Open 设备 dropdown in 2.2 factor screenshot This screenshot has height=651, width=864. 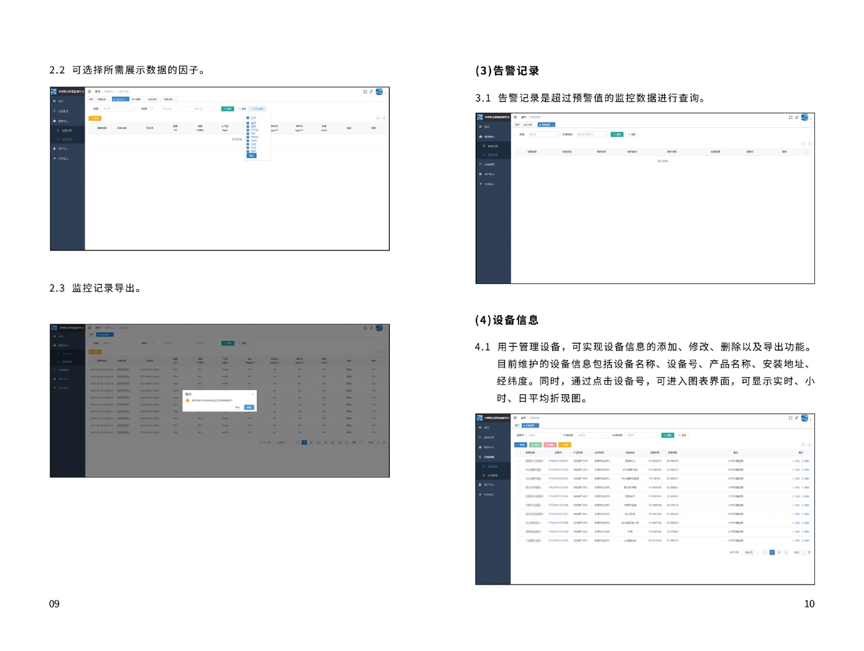(118, 108)
